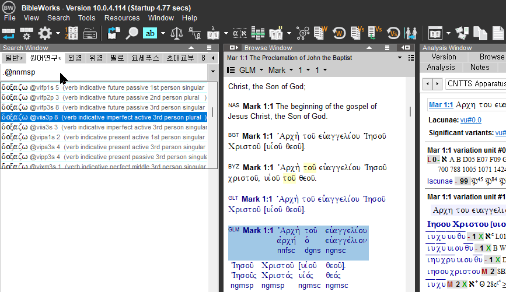
Task: Follow the 'Mar 1:1' link in apparatus
Action: pos(441,105)
